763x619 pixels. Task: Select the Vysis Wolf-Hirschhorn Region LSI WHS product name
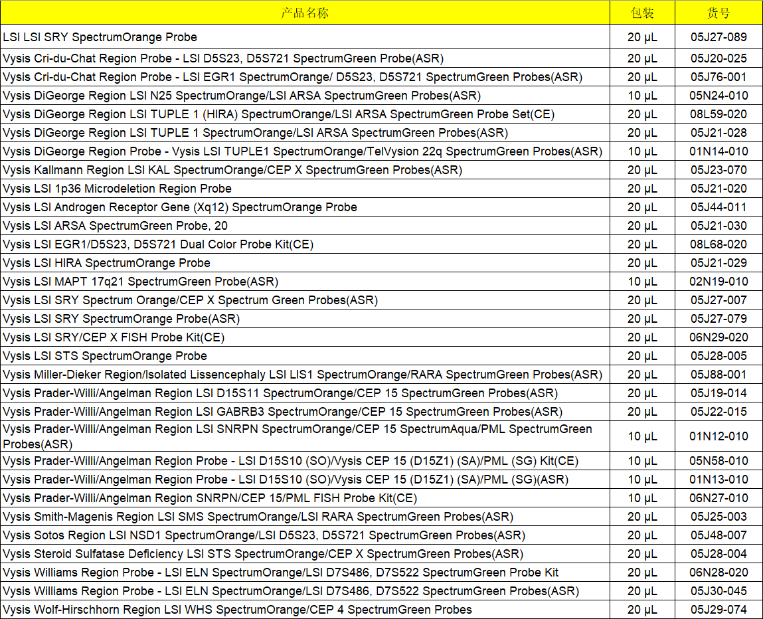coord(237,610)
